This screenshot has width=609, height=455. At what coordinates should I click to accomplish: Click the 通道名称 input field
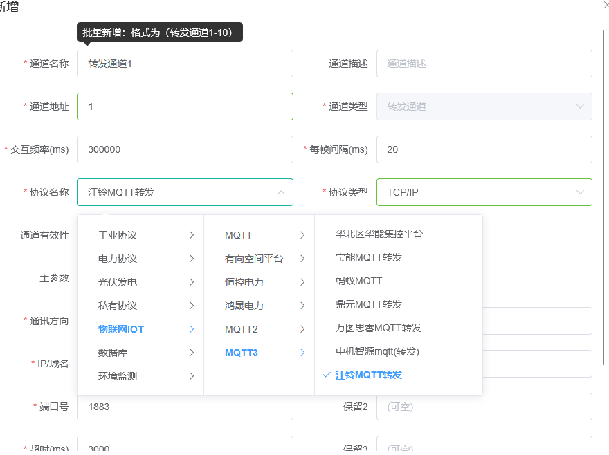[x=185, y=64]
